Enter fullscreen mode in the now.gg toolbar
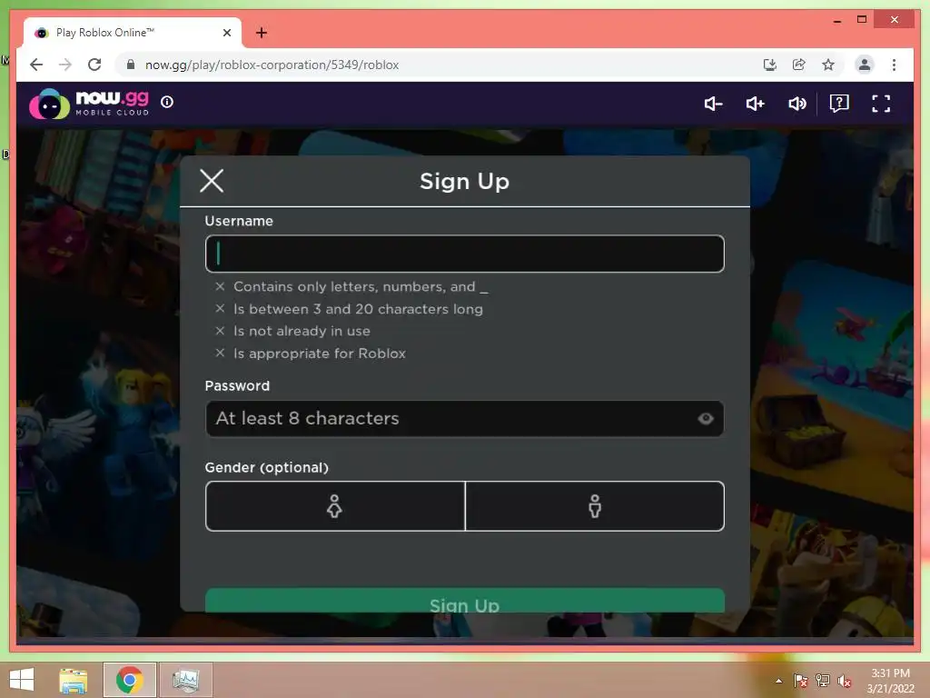 [x=881, y=104]
